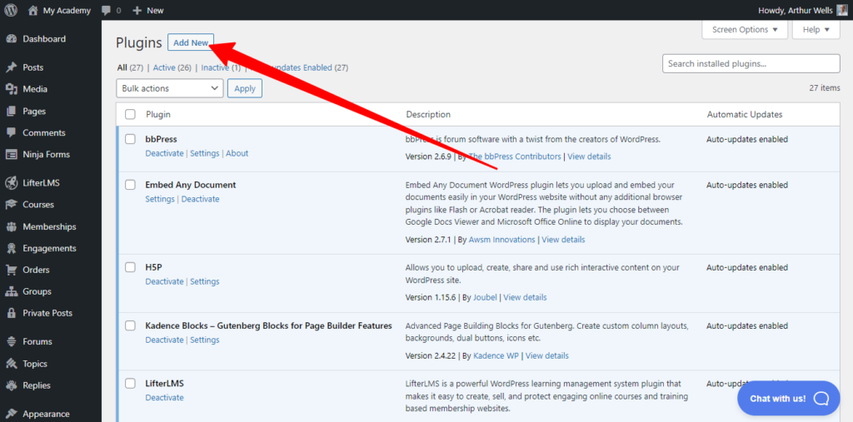
Task: Expand the Help panel
Action: (816, 30)
